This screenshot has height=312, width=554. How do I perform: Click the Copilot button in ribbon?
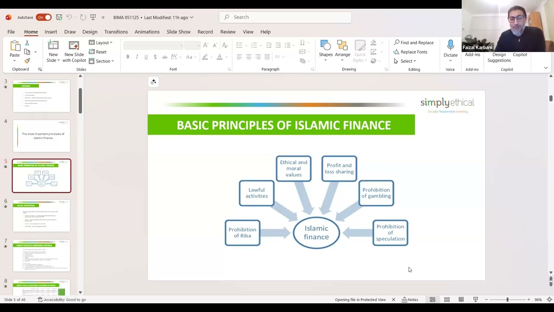coord(520,55)
